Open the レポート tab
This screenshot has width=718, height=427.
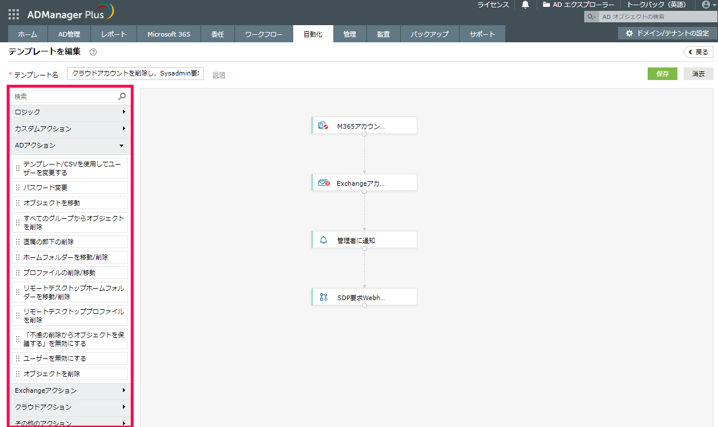pos(114,34)
